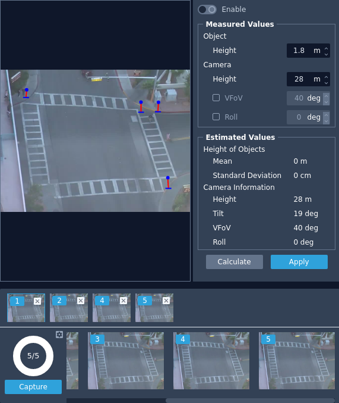Viewport: 339px width, 403px height.
Task: Remove selected image 4 with X
Action: [123, 301]
